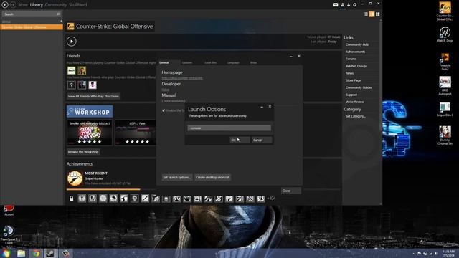Open the Language tab
Screen dimensions: 459x258
233,62
